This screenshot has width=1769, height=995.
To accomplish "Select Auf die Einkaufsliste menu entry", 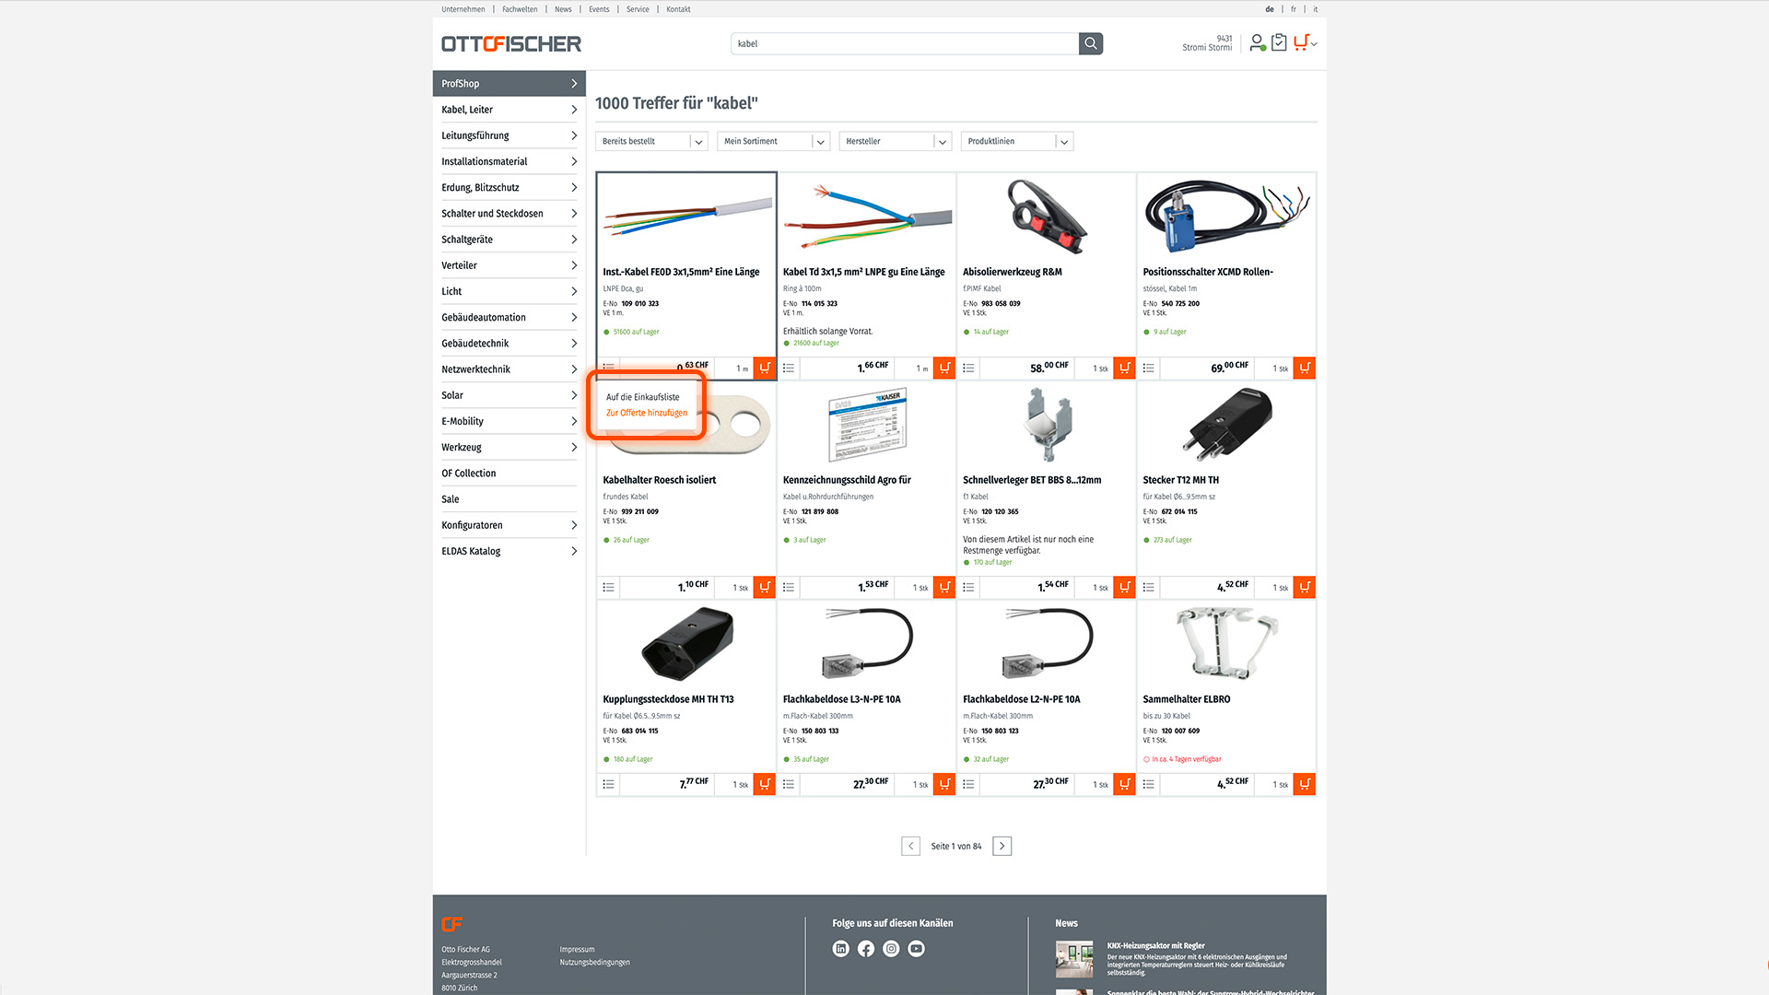I will pyautogui.click(x=643, y=397).
